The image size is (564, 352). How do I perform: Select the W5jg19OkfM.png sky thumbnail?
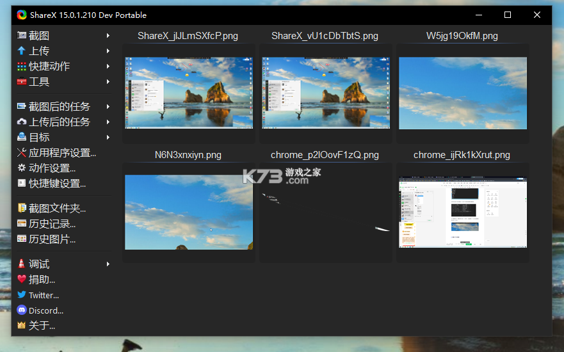(x=463, y=93)
